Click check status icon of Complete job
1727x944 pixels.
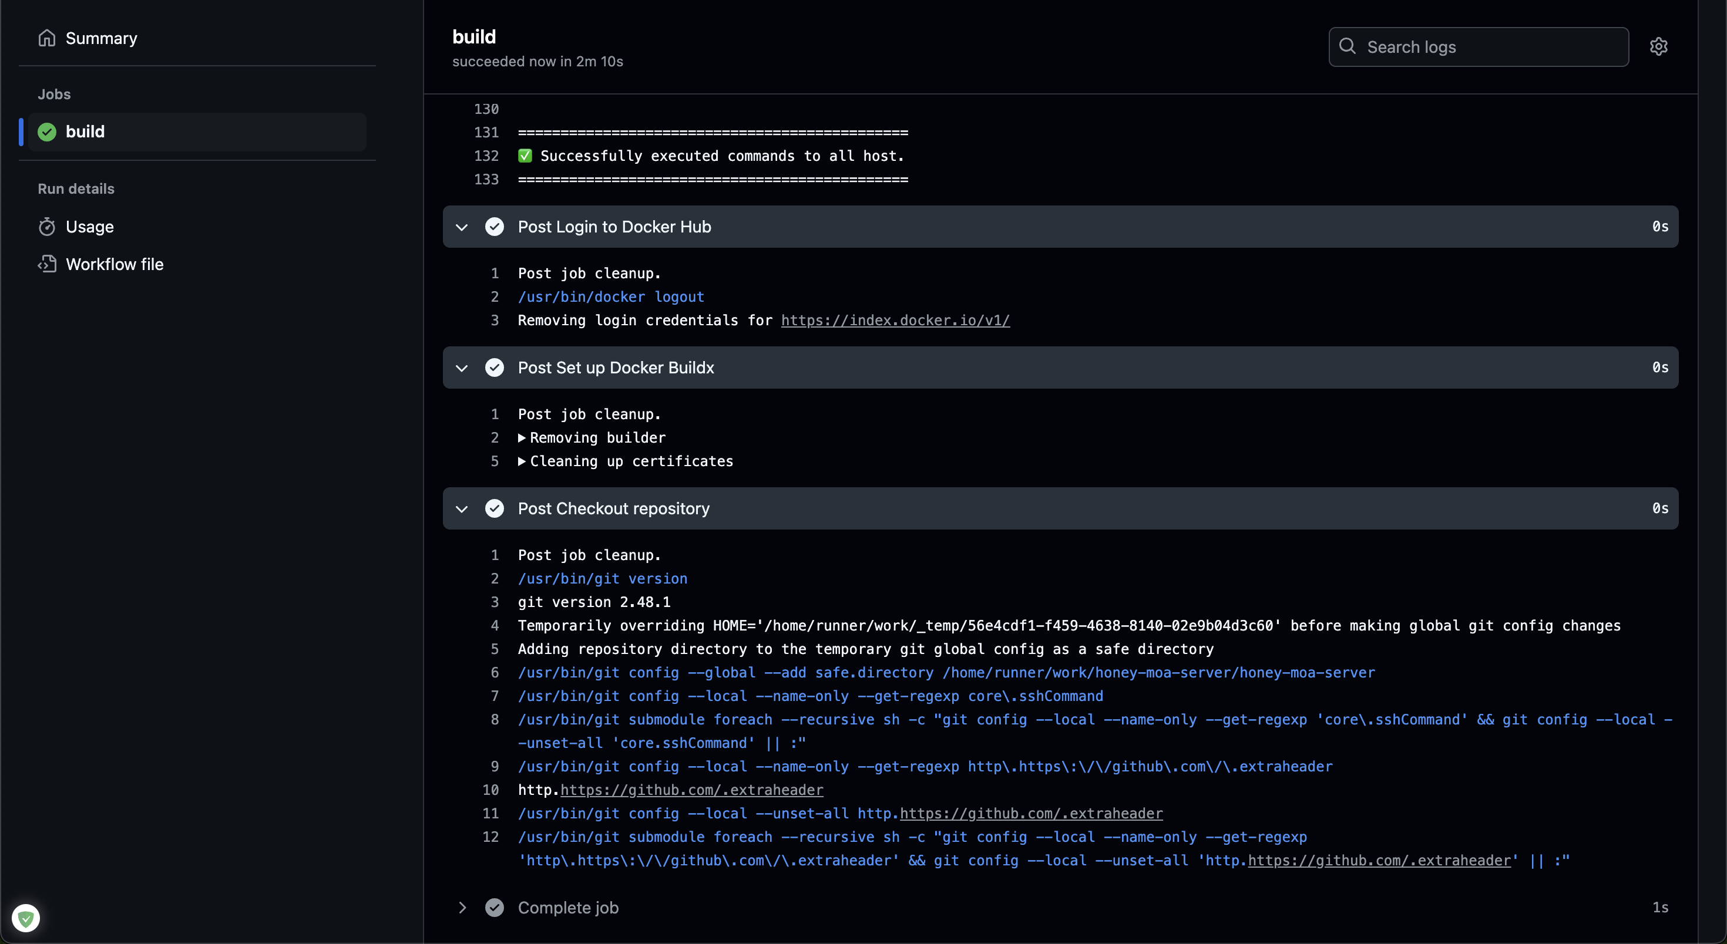point(495,908)
